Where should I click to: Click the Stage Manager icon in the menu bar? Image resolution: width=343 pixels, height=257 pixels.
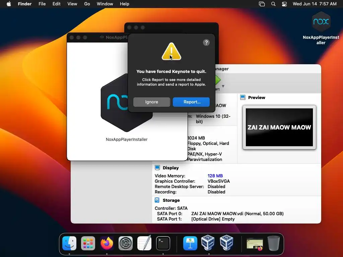262,4
